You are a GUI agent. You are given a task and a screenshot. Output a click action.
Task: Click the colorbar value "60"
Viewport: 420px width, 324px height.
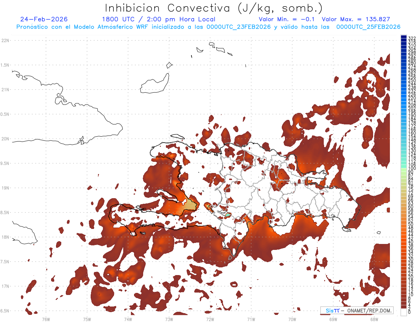click(411, 207)
